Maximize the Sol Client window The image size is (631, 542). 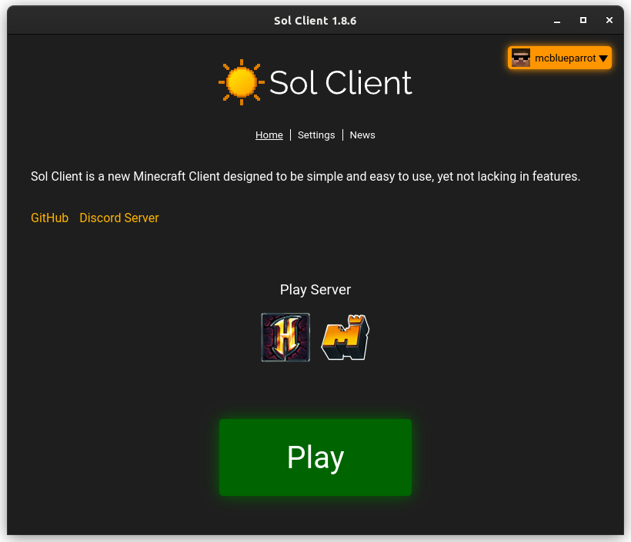pos(583,20)
